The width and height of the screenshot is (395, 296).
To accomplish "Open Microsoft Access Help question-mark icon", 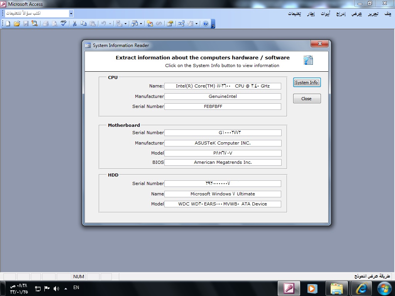I will (206, 24).
